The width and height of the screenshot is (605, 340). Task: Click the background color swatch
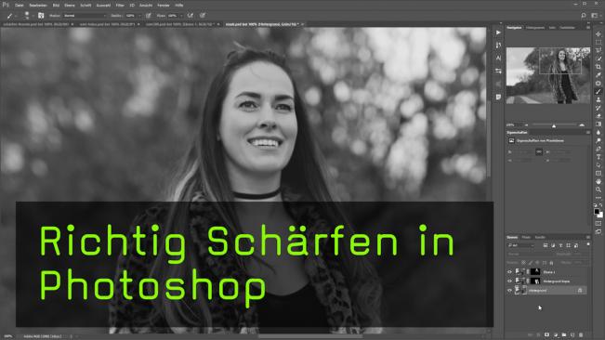pyautogui.click(x=600, y=216)
